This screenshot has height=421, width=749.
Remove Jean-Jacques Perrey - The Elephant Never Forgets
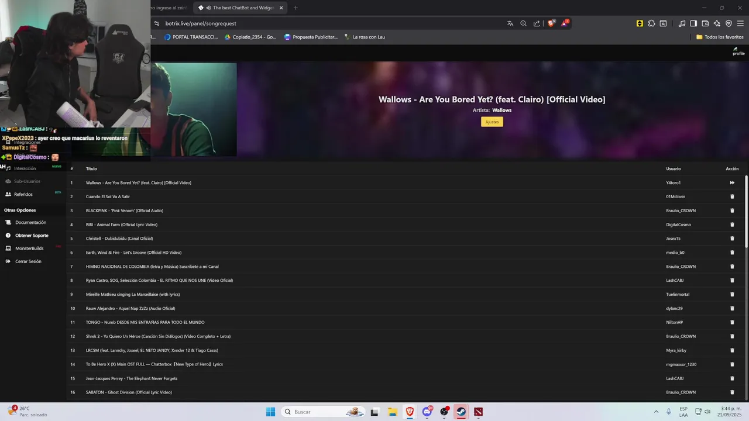732,378
